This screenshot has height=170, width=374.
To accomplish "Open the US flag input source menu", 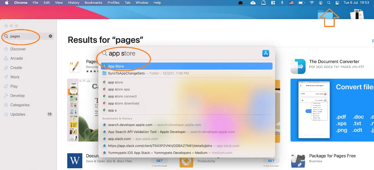I will tap(291, 3).
